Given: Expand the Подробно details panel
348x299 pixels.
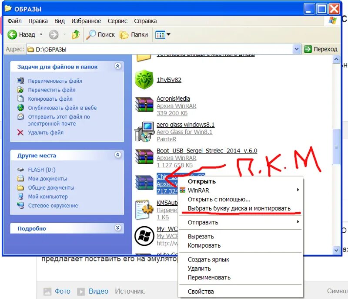Looking at the screenshot, I should (118, 228).
